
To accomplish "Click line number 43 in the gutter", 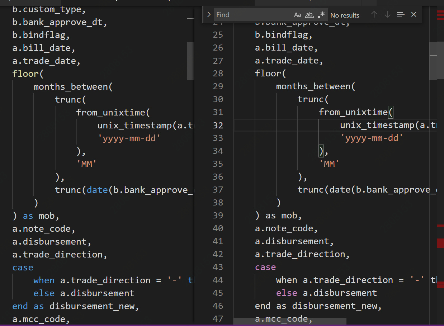I will point(218,267).
